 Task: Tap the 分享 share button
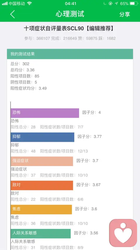pyautogui.click(x=125, y=14)
